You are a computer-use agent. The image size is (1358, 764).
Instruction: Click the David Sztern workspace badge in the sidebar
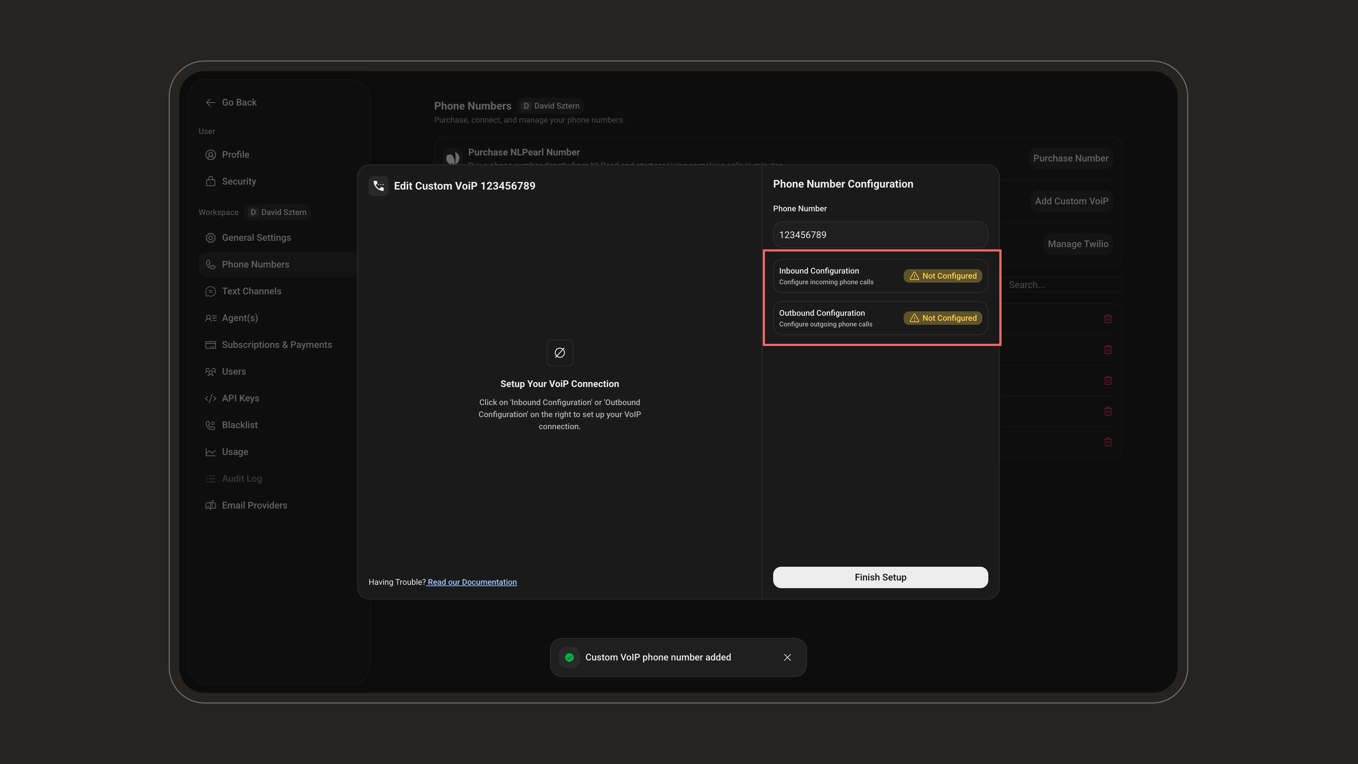point(278,212)
